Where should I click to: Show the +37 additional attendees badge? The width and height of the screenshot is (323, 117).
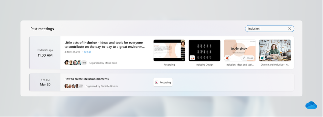click(81, 86)
